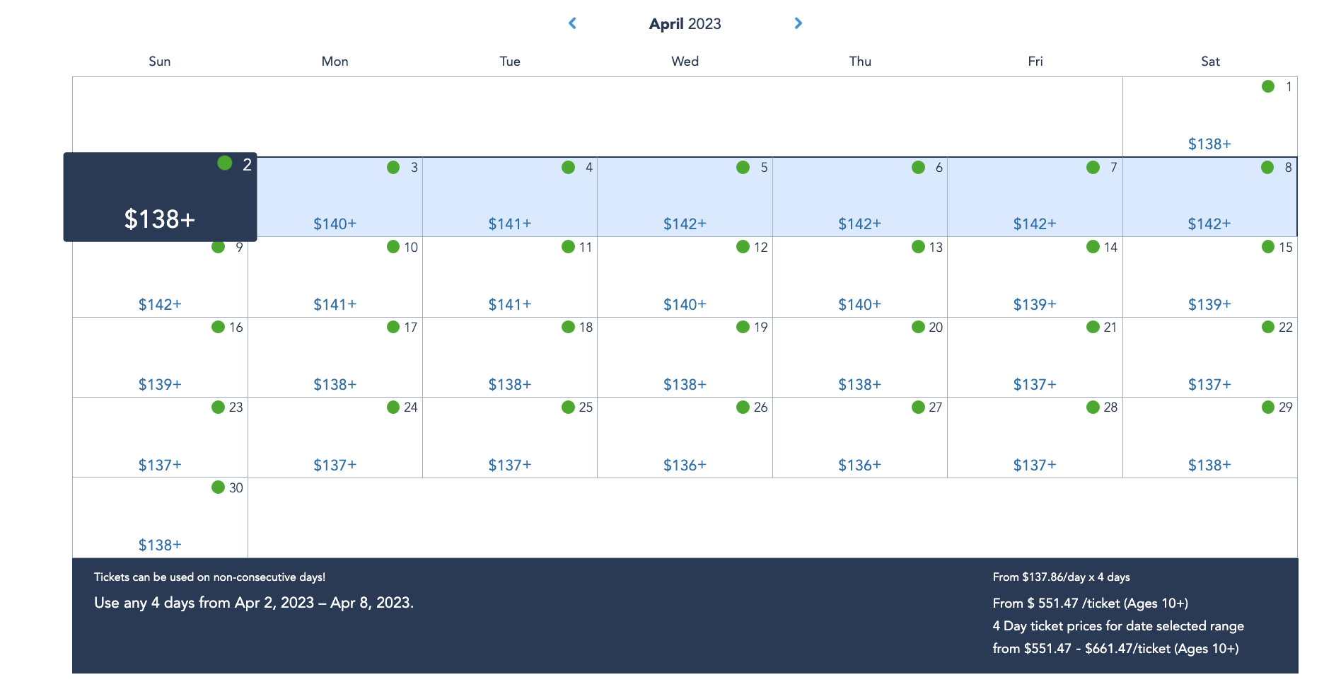Click green dot beside April 20

click(918, 327)
